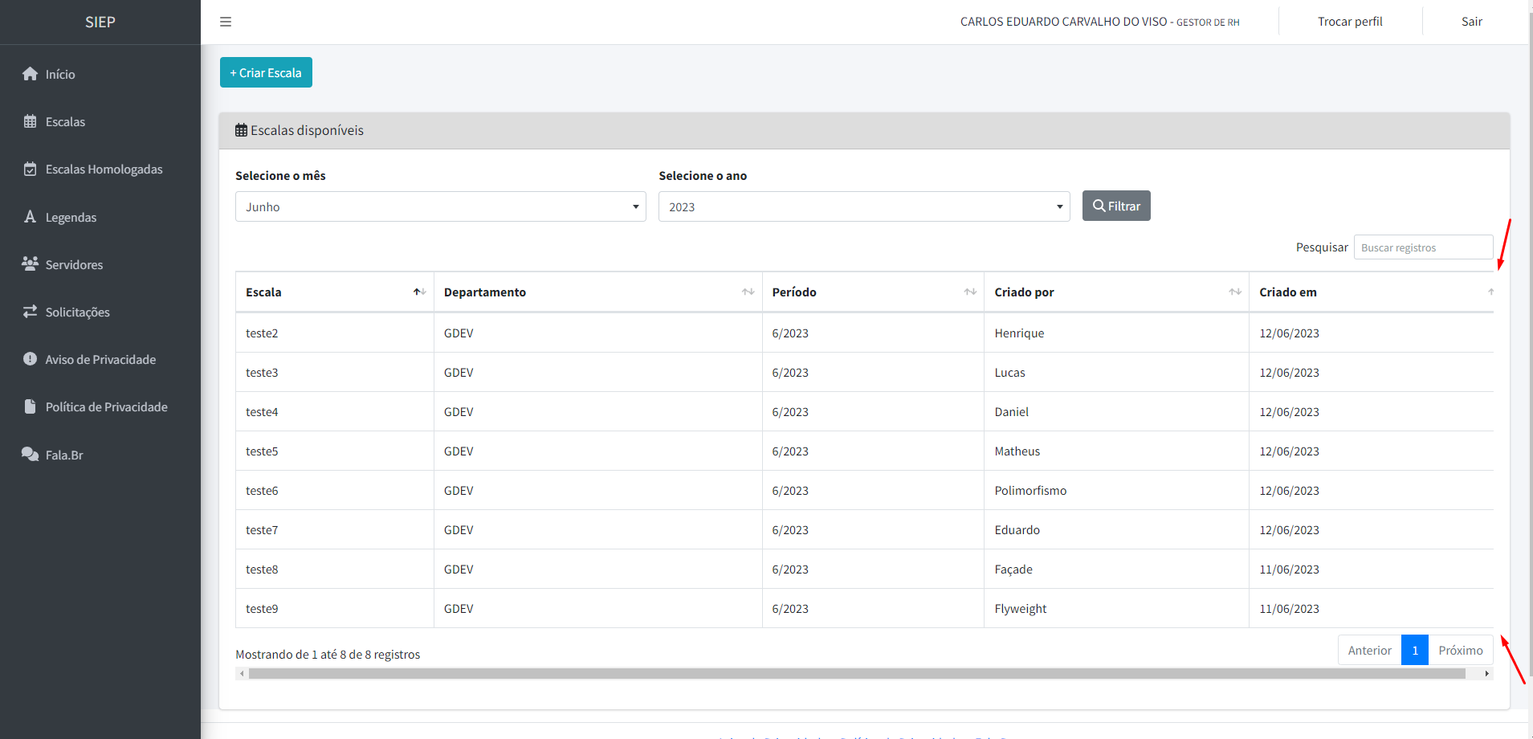
Task: Open the Legendas font icon
Action: point(31,217)
